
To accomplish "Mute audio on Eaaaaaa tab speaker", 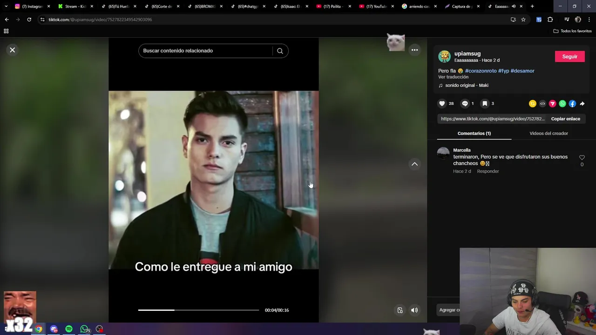I will click(514, 7).
